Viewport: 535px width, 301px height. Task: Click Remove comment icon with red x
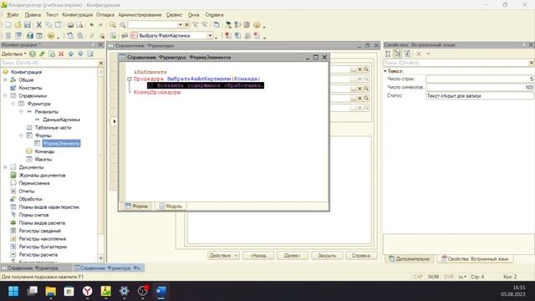(x=102, y=35)
